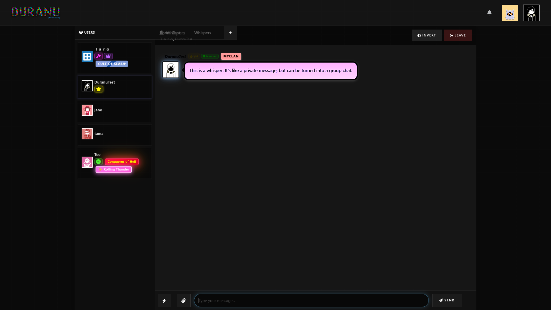The width and height of the screenshot is (551, 310).
Task: Attach a file with paperclip icon
Action: pyautogui.click(x=183, y=301)
